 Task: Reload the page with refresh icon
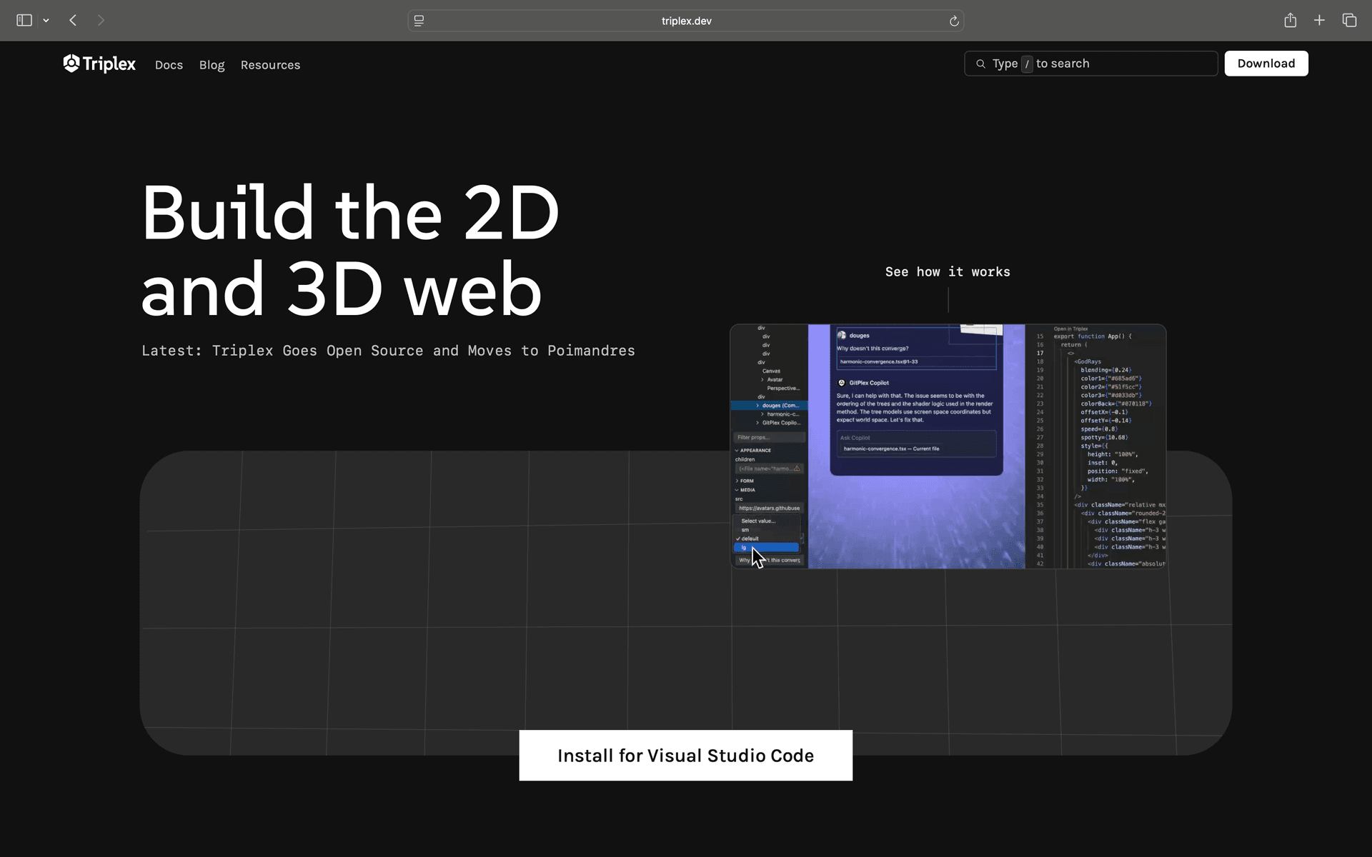point(954,21)
